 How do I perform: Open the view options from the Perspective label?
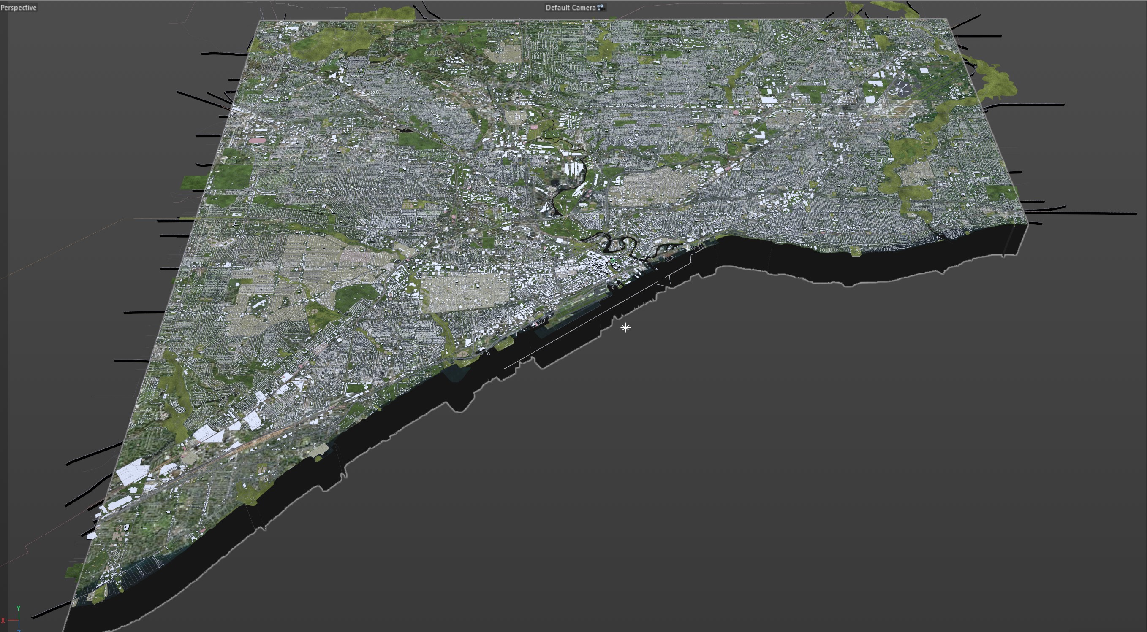coord(19,7)
